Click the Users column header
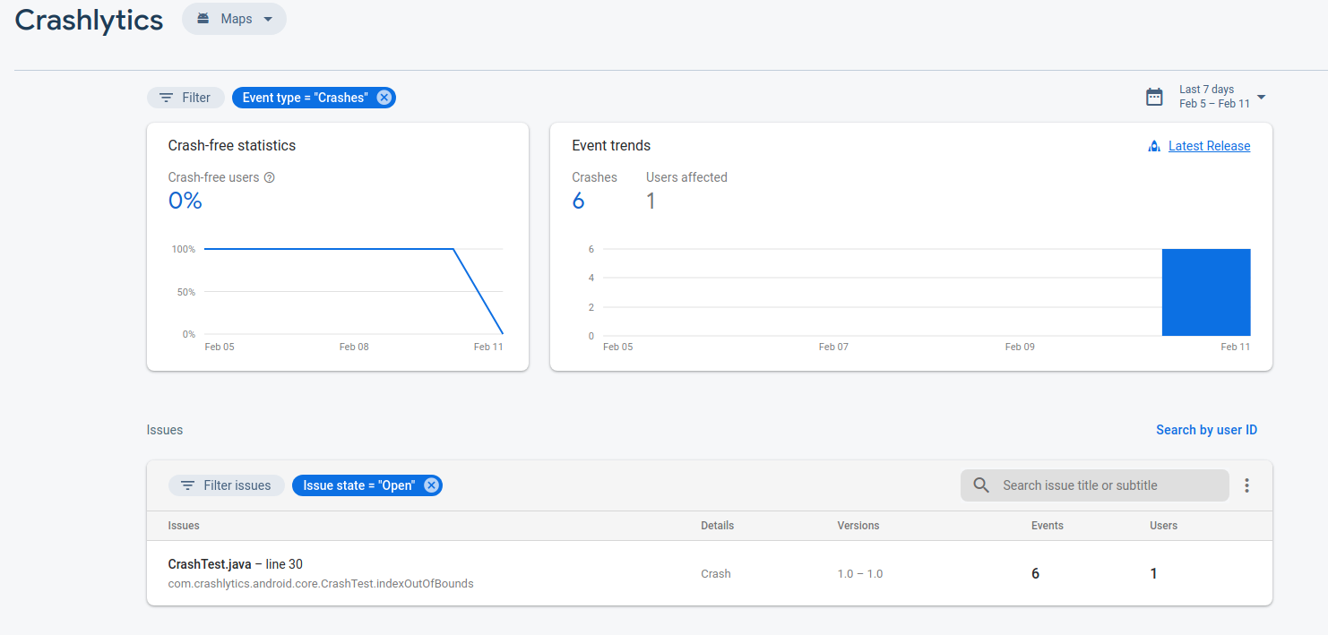 pyautogui.click(x=1163, y=526)
